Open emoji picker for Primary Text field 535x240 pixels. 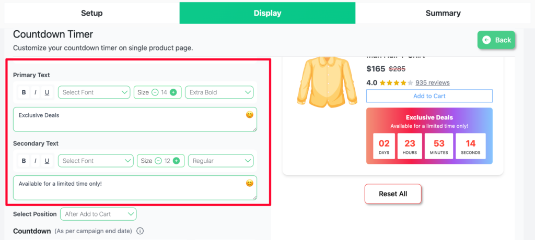pyautogui.click(x=250, y=115)
